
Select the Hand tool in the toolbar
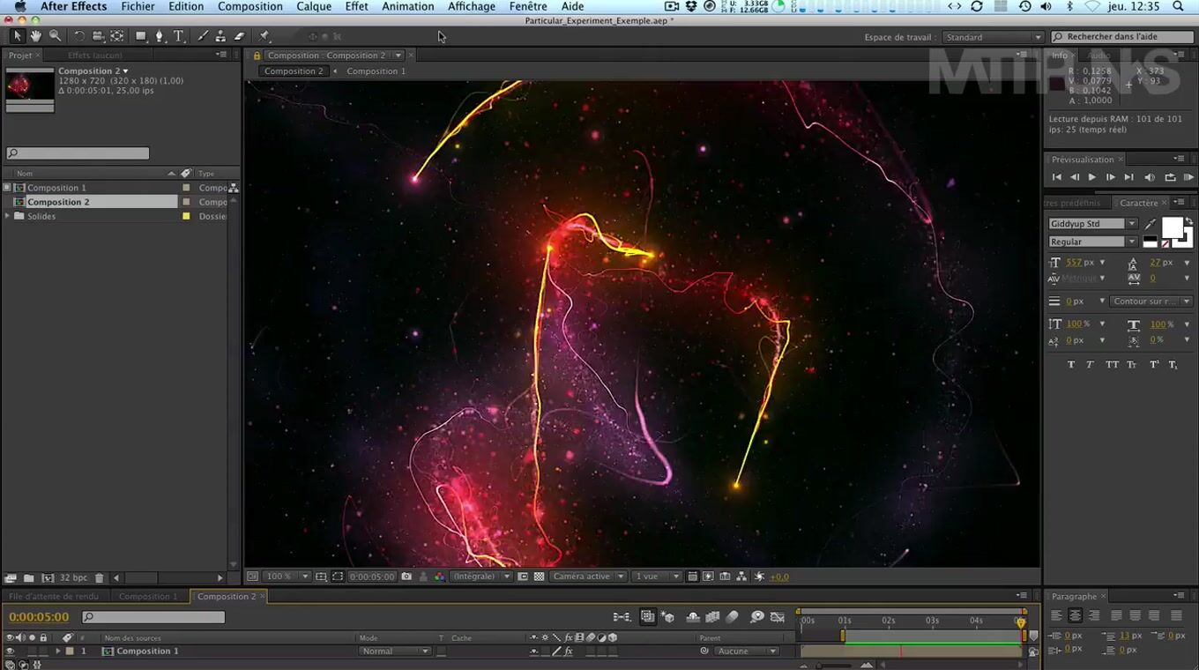[36, 36]
